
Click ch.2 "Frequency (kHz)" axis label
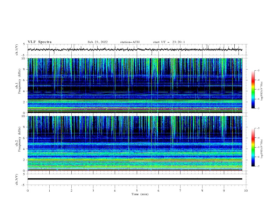[20, 139]
